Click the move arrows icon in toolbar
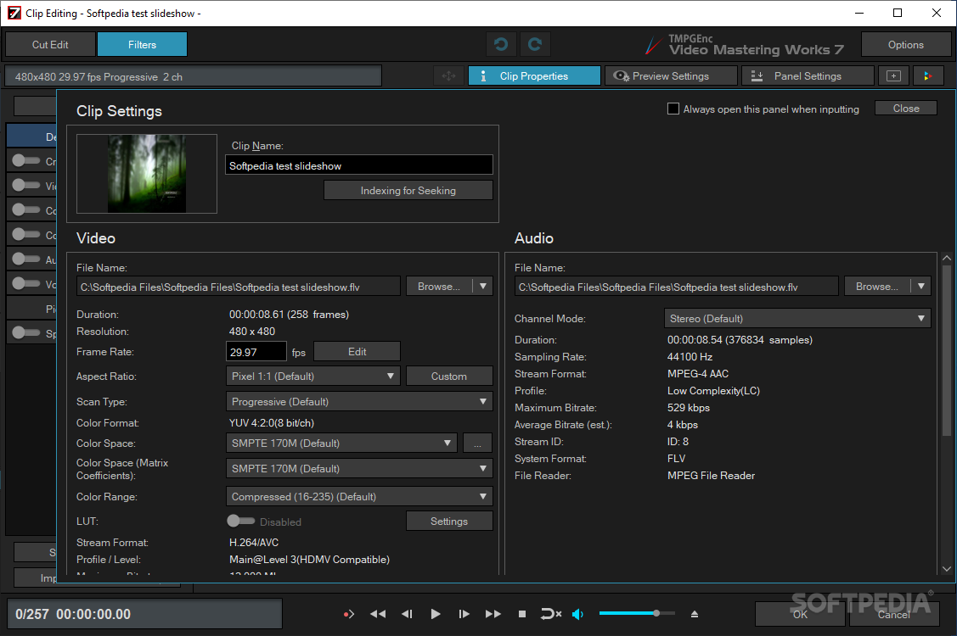The width and height of the screenshot is (957, 636). 448,76
